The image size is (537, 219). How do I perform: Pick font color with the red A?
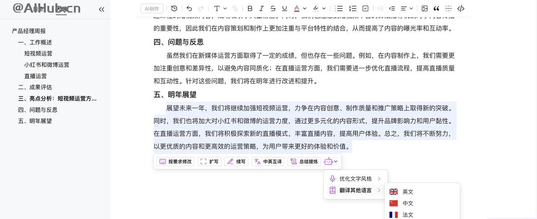point(297,8)
